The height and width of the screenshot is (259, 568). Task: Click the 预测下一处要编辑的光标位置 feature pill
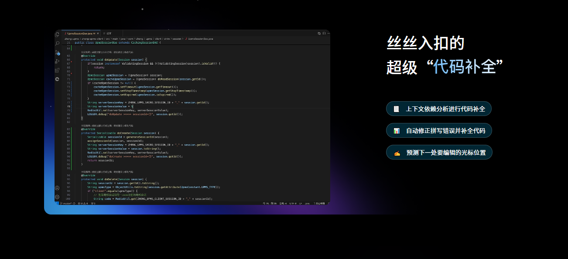coord(439,152)
